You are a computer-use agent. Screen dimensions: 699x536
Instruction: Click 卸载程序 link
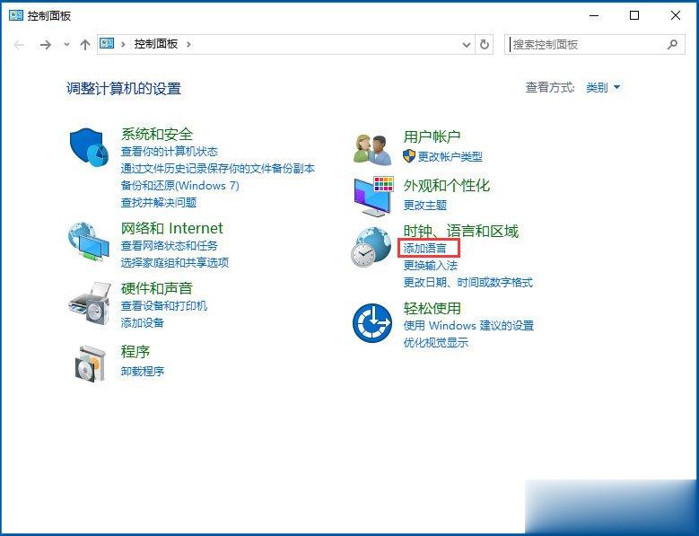pos(143,371)
